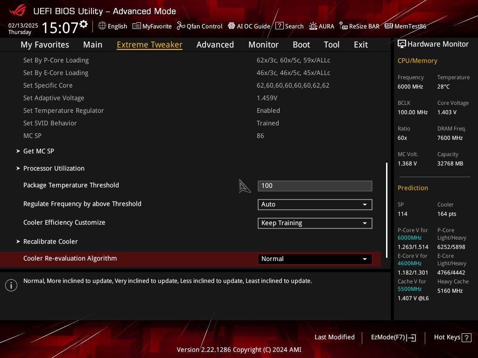Screen dimensions: 478x358
Task: Toggle ReSize BAR icon
Action: [344, 26]
